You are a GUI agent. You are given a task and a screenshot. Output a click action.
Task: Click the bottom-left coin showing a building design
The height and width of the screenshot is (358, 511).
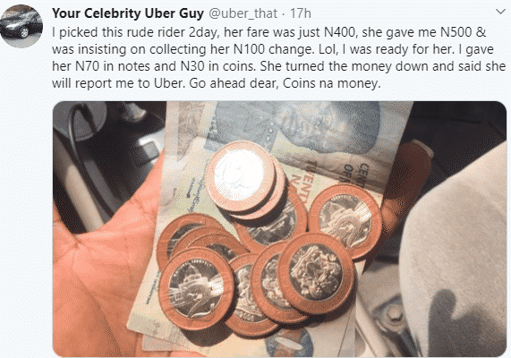click(x=196, y=288)
